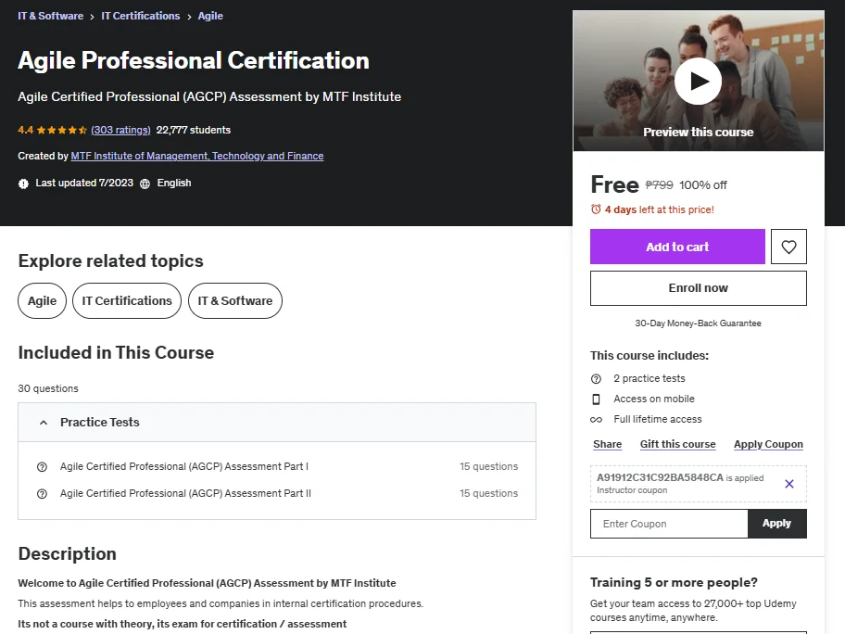Screen dimensions: 845x634
Task: Click the course preview thumbnail image
Action: (699, 81)
